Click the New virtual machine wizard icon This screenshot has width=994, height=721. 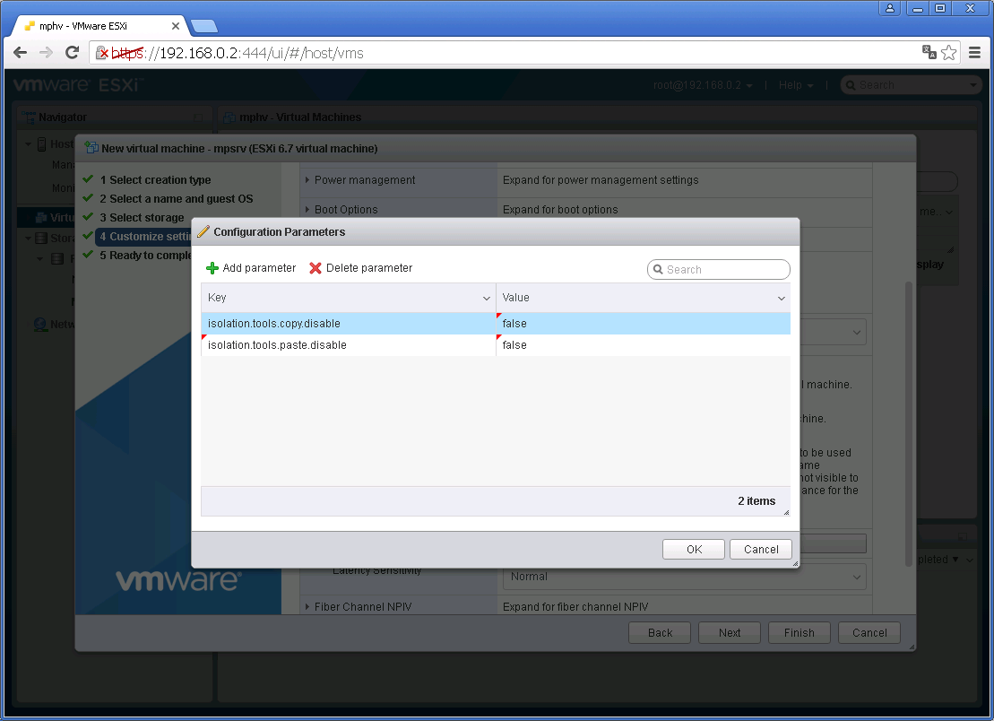click(x=91, y=148)
